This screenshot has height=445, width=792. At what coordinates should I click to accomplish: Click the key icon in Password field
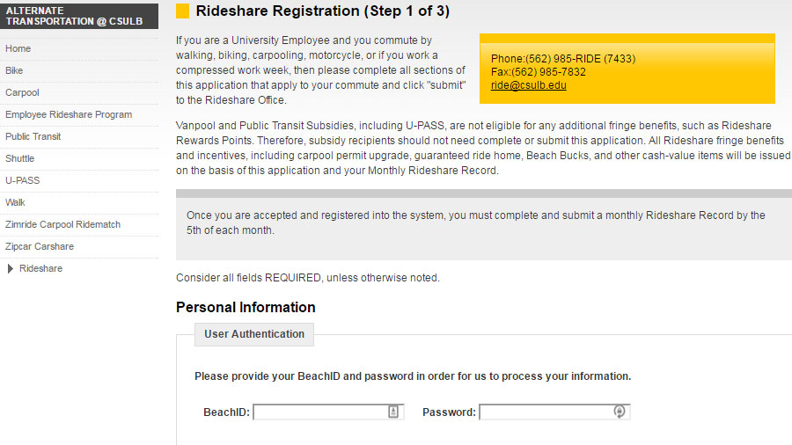click(x=620, y=412)
